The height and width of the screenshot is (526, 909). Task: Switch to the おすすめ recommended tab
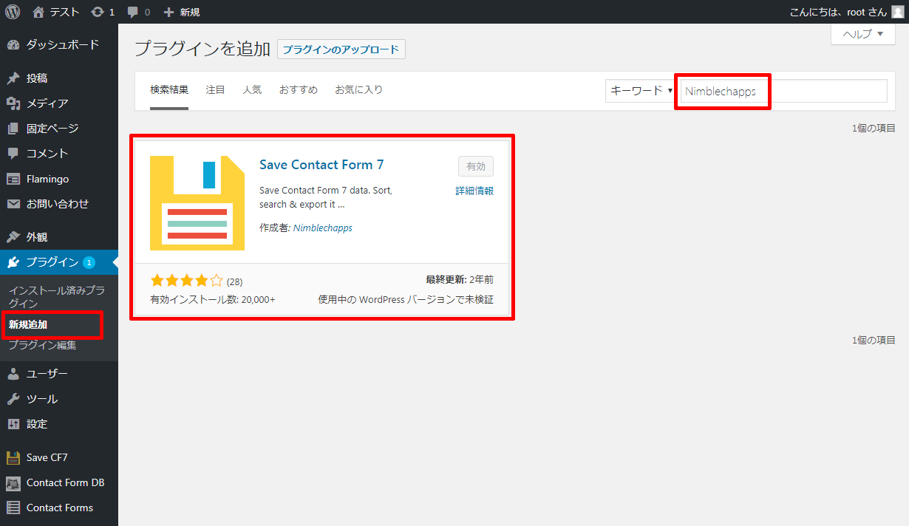[298, 90]
